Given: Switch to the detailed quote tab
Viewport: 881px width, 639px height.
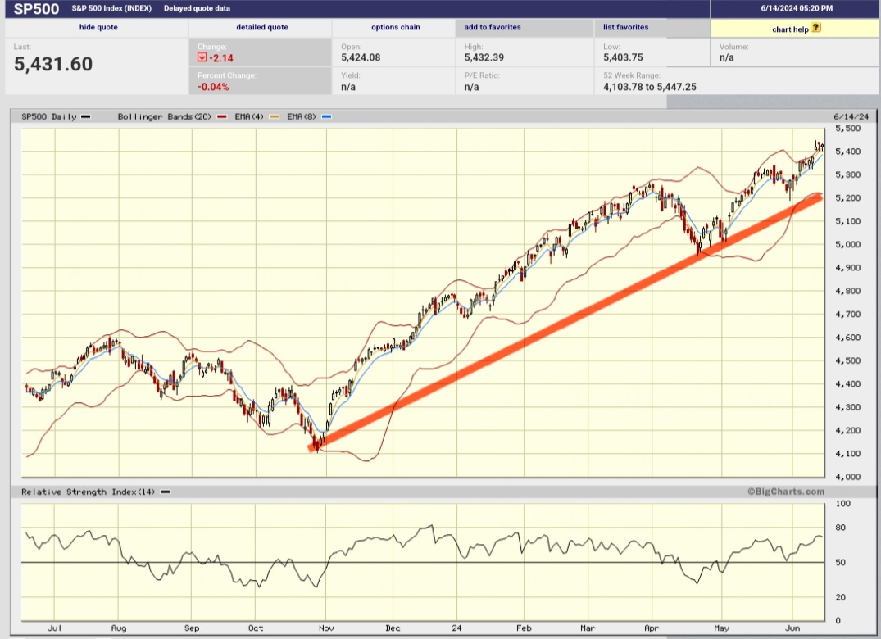Looking at the screenshot, I should 261,26.
